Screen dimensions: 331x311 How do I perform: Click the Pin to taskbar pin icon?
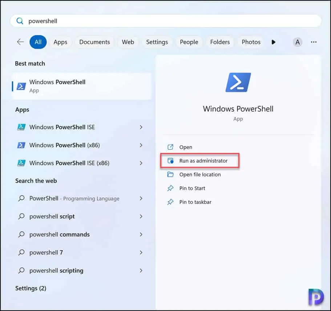point(170,202)
